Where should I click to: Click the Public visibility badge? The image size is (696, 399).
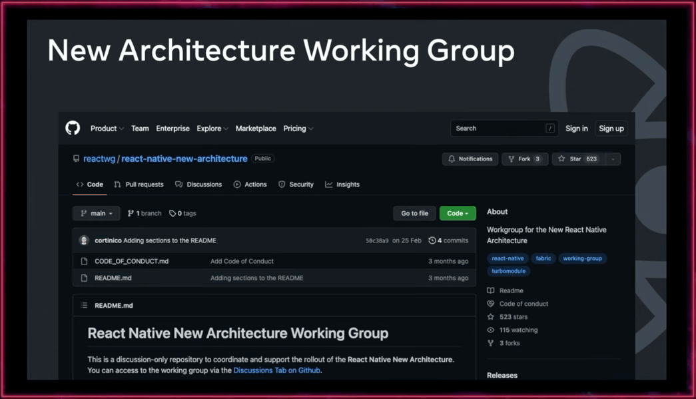[263, 159]
